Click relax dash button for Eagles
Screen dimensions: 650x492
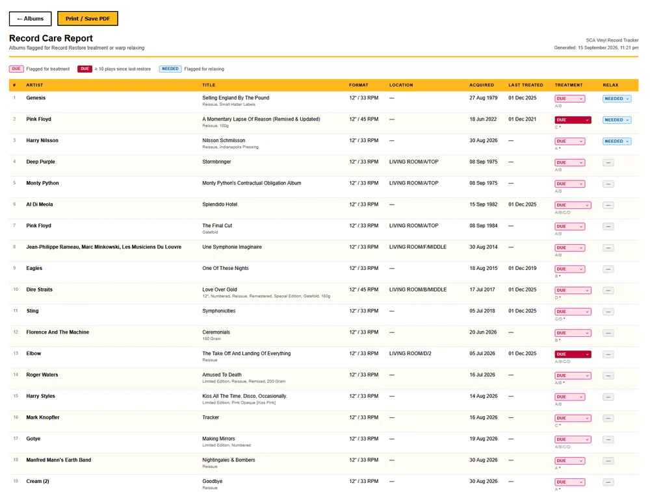click(x=608, y=269)
